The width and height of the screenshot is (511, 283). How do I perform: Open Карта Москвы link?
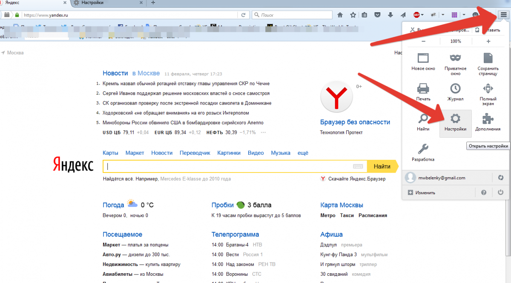(x=342, y=205)
